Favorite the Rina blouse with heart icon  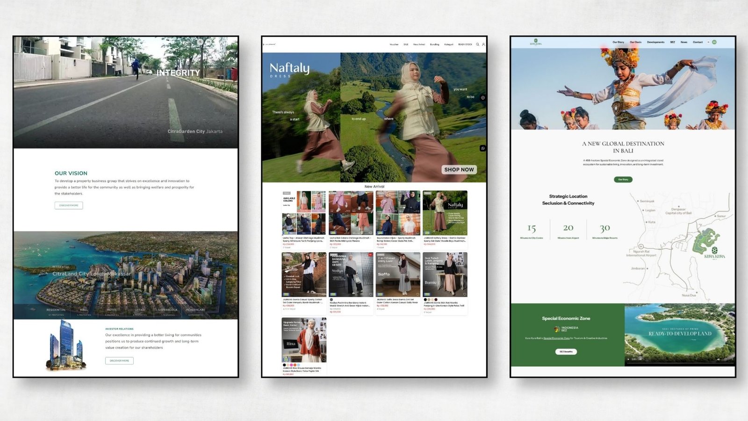[x=324, y=360]
